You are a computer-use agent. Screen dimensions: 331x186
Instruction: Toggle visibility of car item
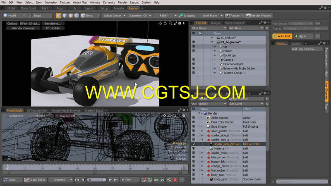(x=194, y=46)
